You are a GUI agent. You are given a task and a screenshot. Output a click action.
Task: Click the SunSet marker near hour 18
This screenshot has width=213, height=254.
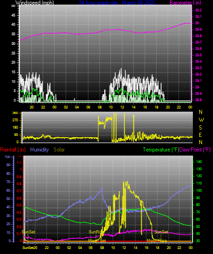161,232
